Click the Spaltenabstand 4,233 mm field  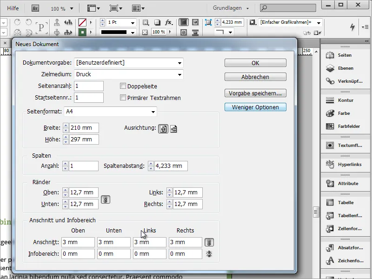coord(171,166)
